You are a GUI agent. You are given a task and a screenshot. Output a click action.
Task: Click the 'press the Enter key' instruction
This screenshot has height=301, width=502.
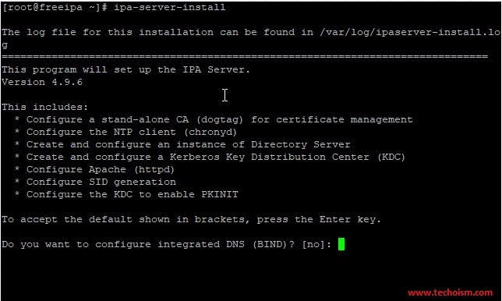319,220
